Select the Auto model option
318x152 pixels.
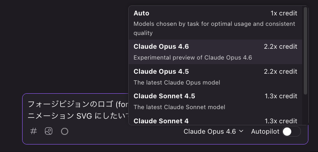tap(215, 23)
